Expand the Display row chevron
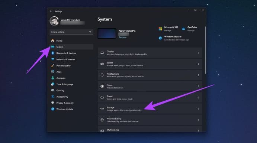The height and width of the screenshot is (143, 257). pyautogui.click(x=199, y=53)
